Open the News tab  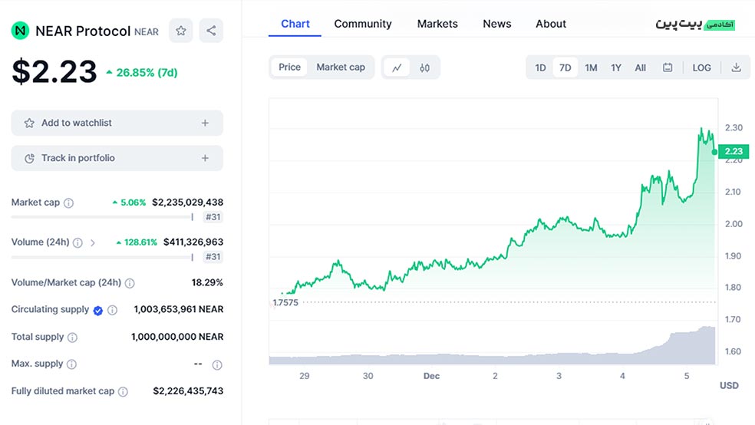(496, 24)
